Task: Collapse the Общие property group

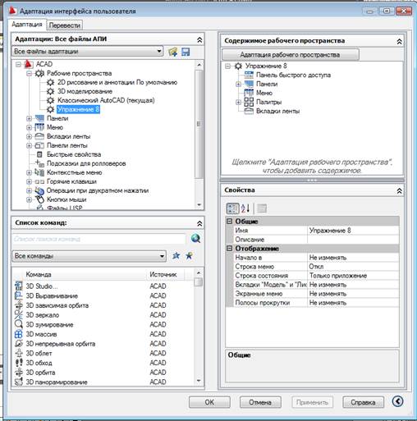Action: pyautogui.click(x=230, y=222)
